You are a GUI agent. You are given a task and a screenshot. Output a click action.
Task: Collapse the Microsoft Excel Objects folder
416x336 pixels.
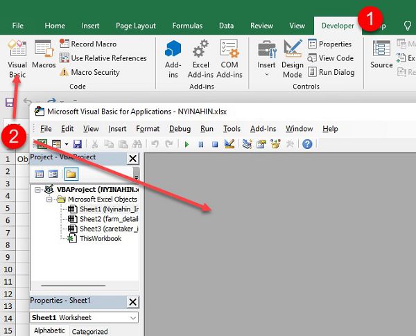[x=49, y=200]
